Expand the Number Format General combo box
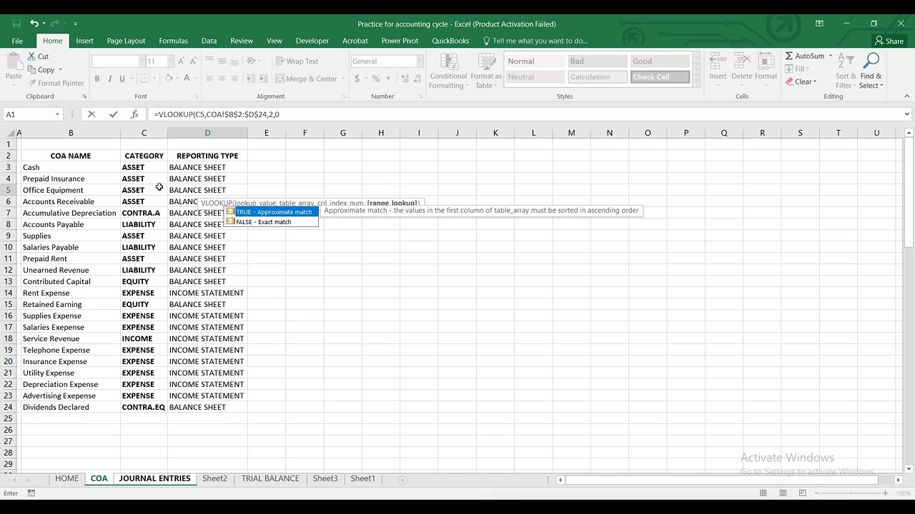The width and height of the screenshot is (915, 514). 420,61
